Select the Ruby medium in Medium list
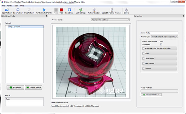 (x=24, y=99)
